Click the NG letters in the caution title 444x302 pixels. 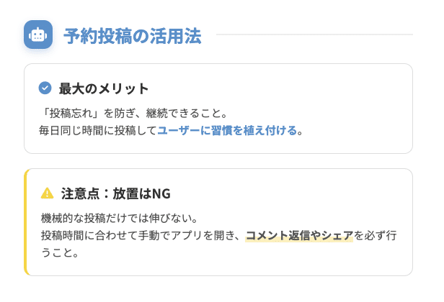pyautogui.click(x=161, y=193)
